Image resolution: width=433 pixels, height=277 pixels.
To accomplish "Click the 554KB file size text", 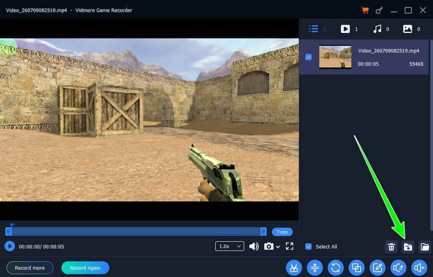I will click(x=416, y=64).
